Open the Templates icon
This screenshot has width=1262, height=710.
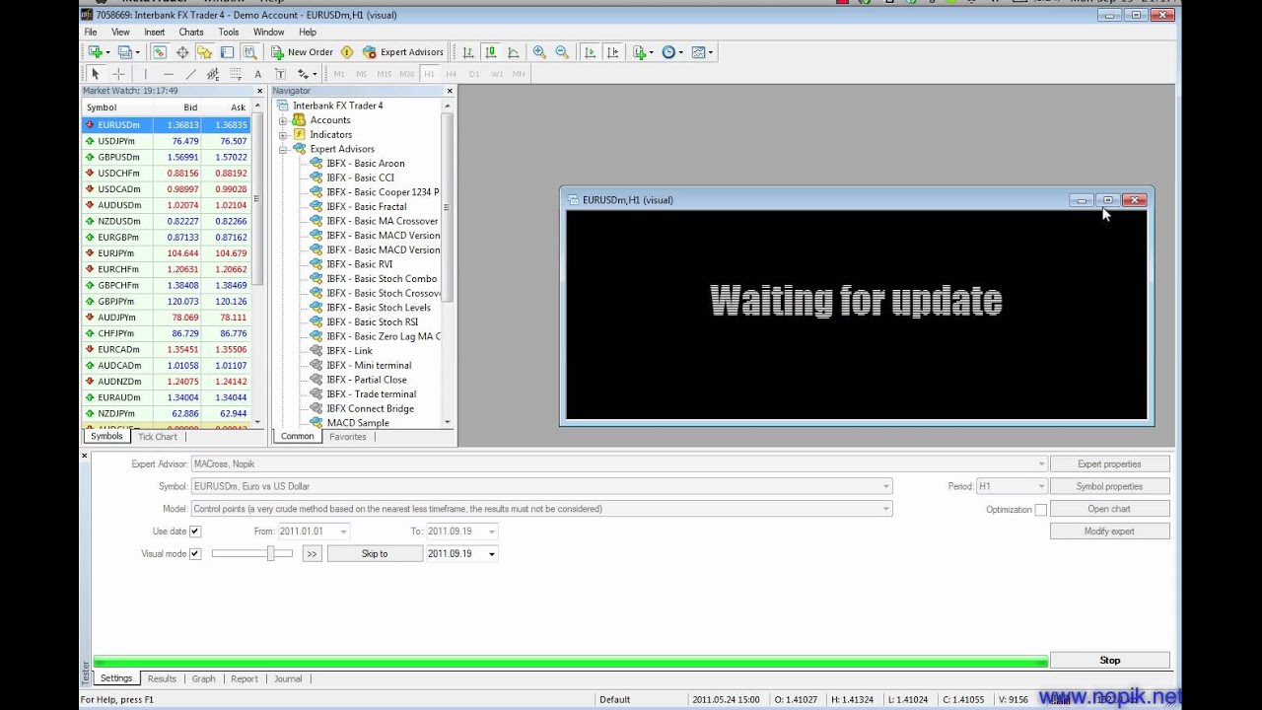(x=701, y=52)
